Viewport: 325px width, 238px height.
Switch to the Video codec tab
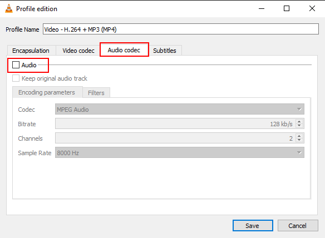(x=78, y=51)
